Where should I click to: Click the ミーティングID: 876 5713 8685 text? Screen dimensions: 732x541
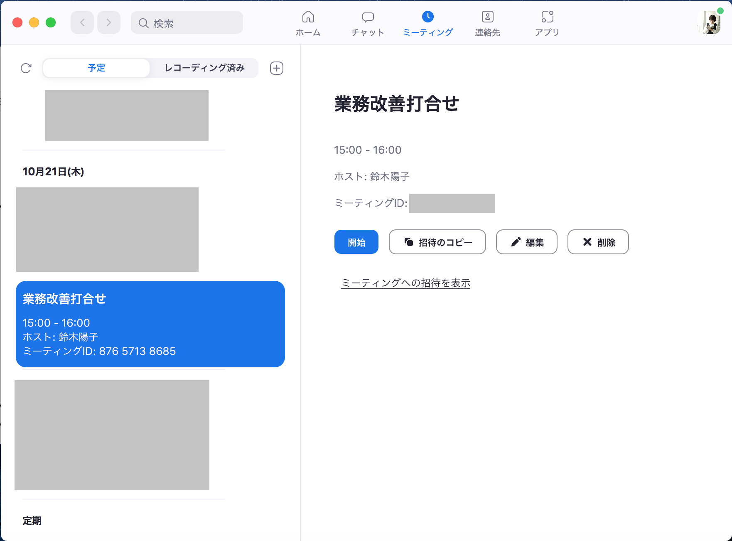(99, 351)
